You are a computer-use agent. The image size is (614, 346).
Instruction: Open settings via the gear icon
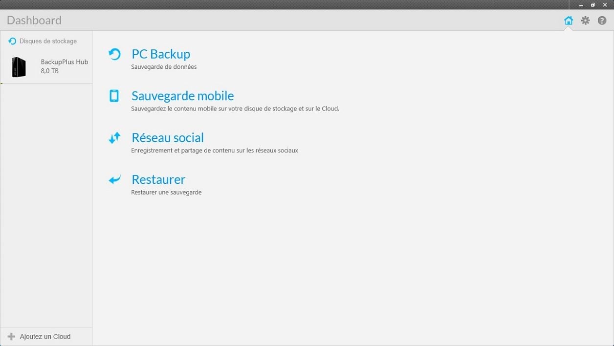pos(585,21)
